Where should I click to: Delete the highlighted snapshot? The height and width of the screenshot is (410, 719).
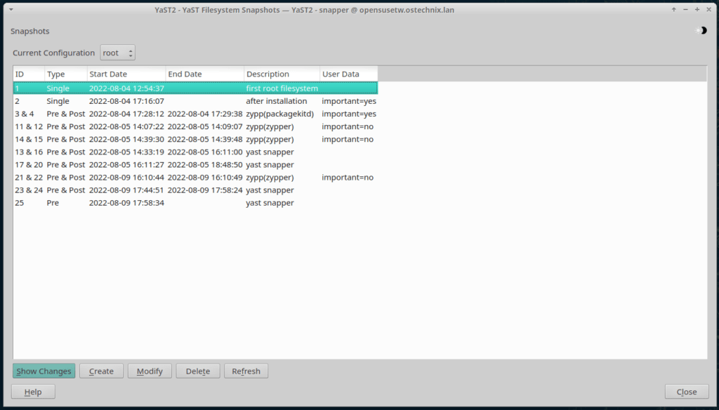click(197, 371)
